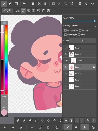Hide Layer8 using its eye icon
The image size is (98, 131).
click(x=66, y=54)
